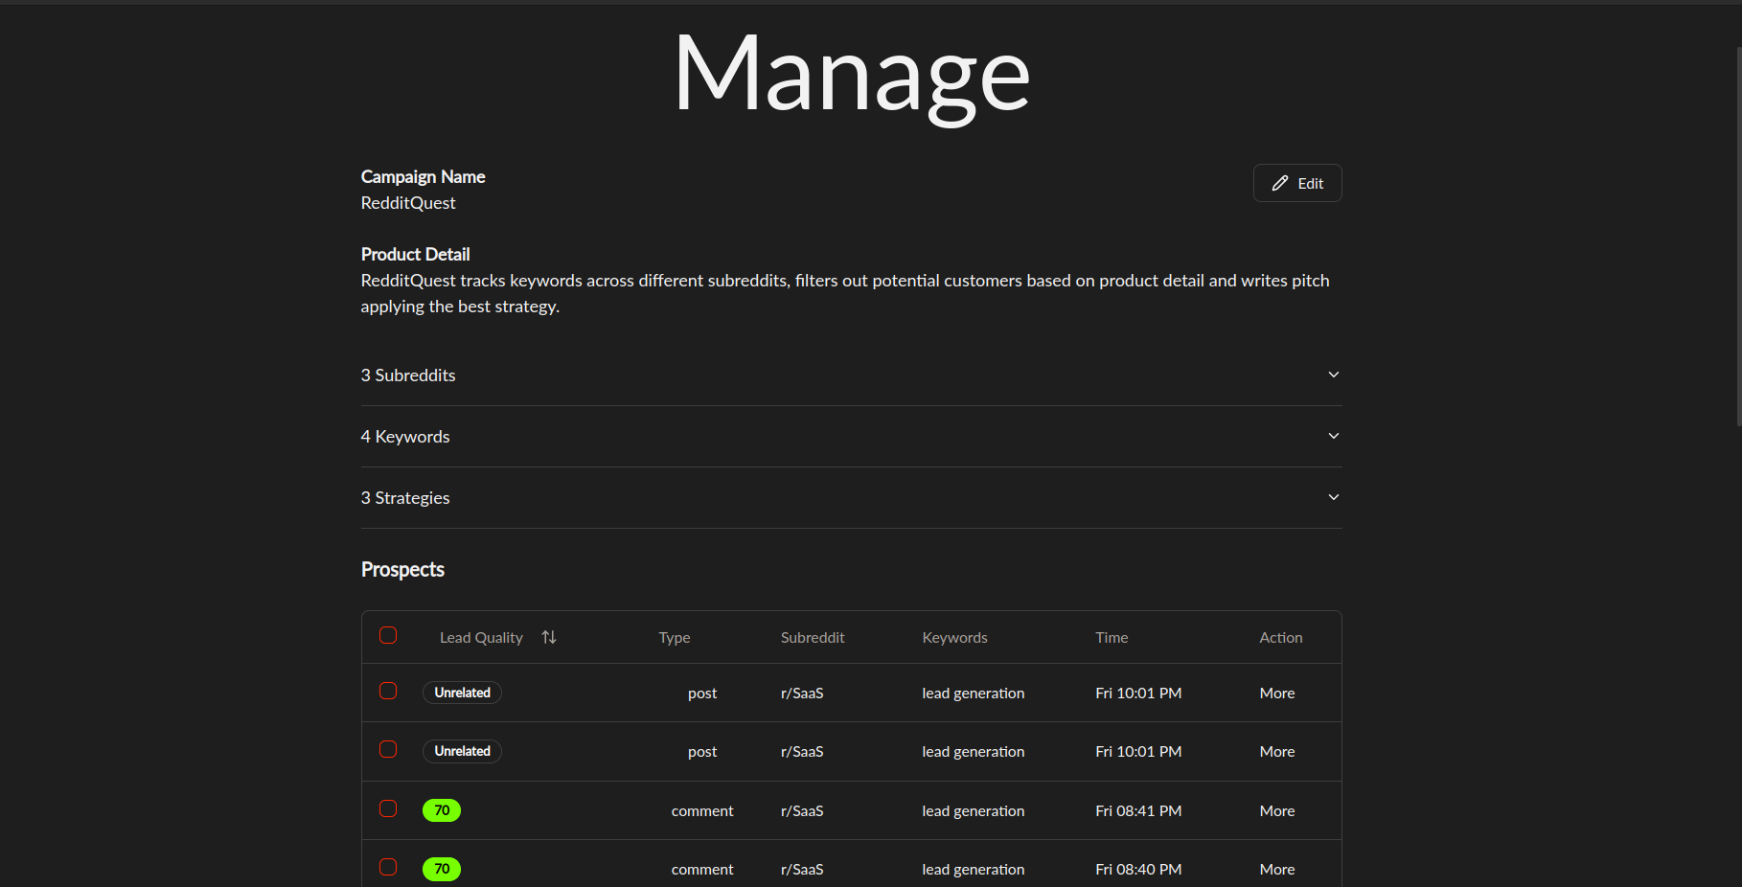1742x887 pixels.
Task: Expand the 3 Strategies section chevron
Action: 1333,497
